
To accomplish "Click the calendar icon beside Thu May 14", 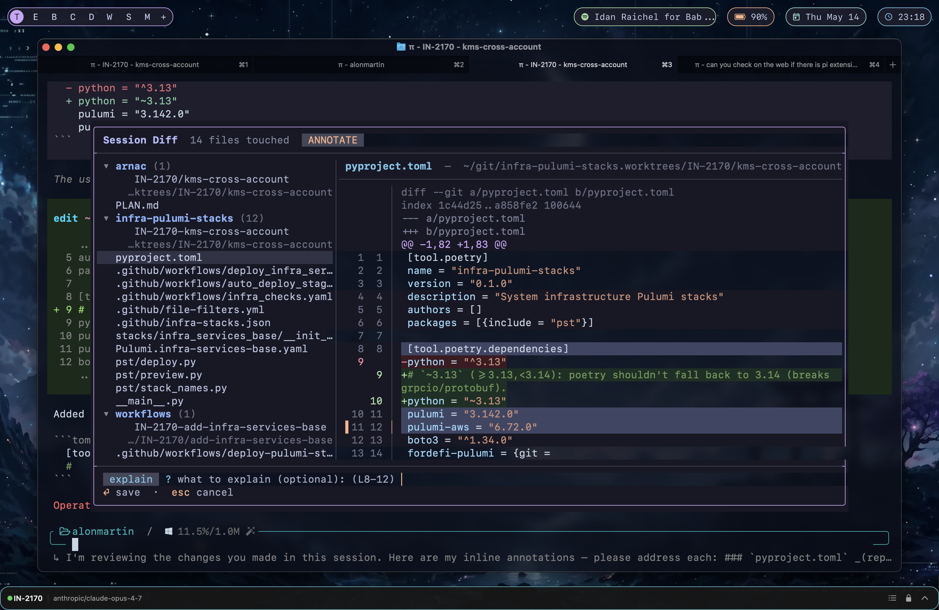I will coord(796,17).
